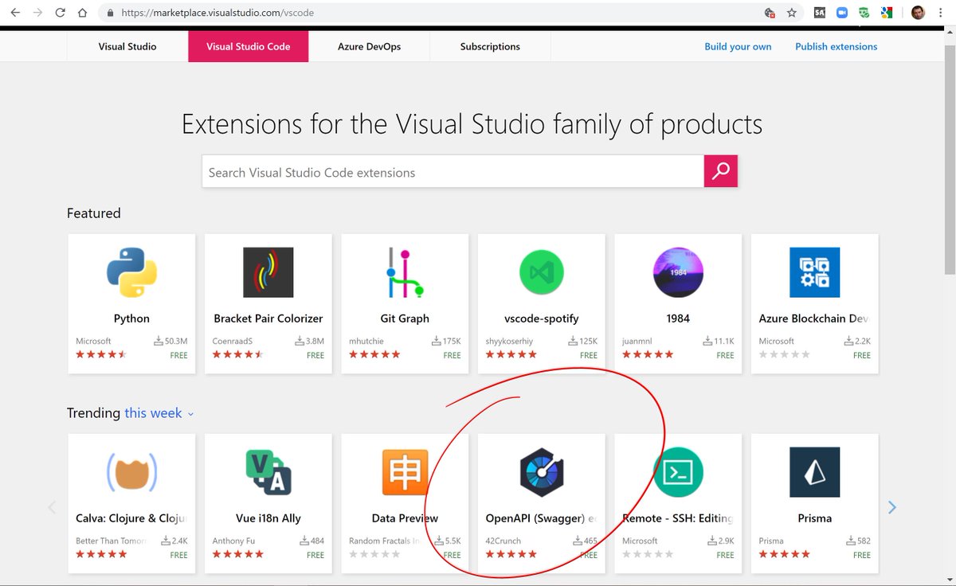The width and height of the screenshot is (956, 586).
Task: Click the magnifier search button
Action: [721, 171]
